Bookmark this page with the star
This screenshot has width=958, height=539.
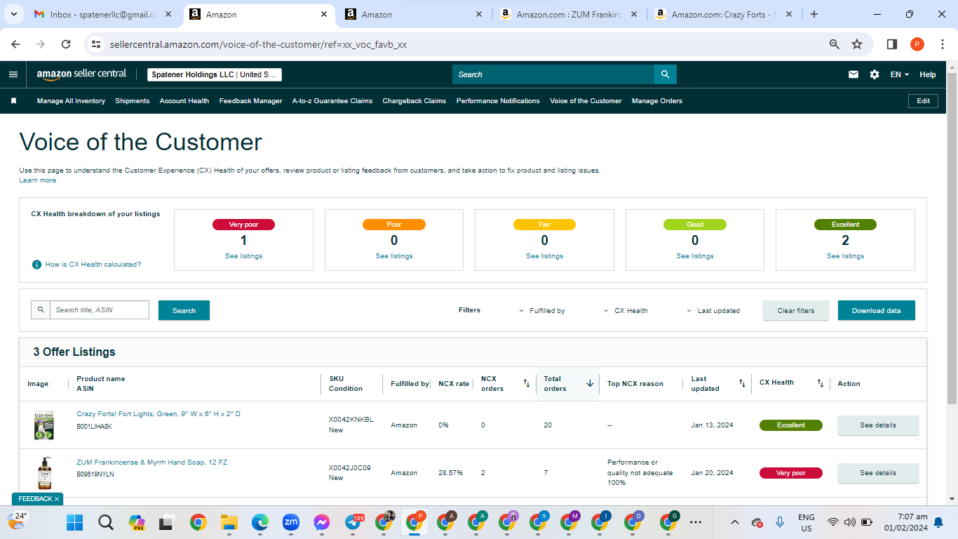coord(857,44)
